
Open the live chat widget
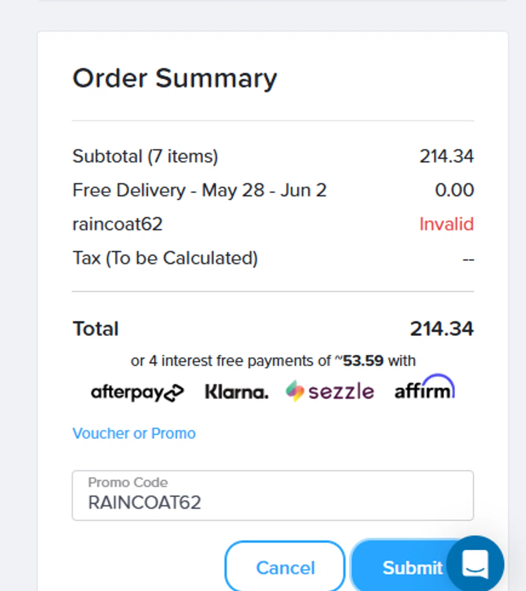[x=476, y=564]
